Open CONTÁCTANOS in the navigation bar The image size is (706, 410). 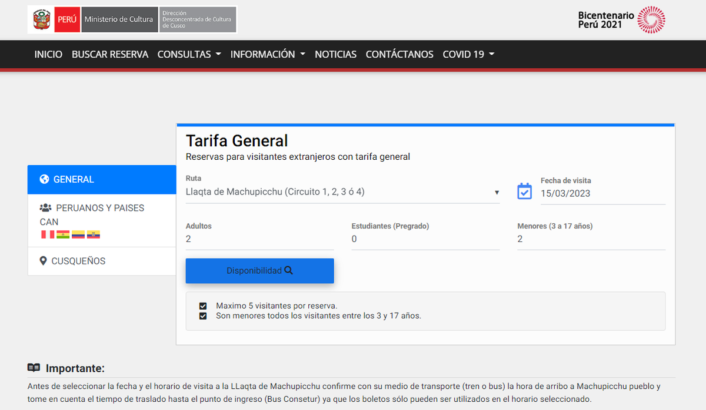(x=399, y=54)
